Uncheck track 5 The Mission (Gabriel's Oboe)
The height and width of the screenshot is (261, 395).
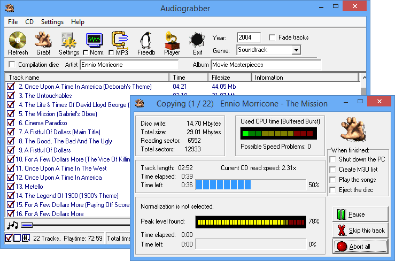tap(11, 114)
